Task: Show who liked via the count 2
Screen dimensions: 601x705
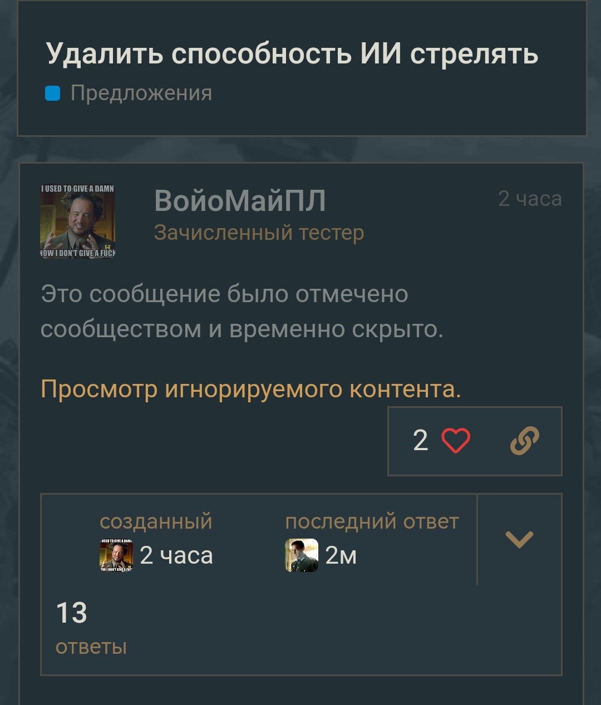Action: coord(421,441)
